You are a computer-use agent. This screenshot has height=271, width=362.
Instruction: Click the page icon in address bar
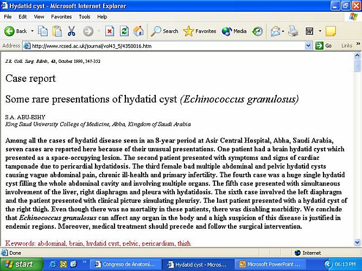pyautogui.click(x=27, y=46)
